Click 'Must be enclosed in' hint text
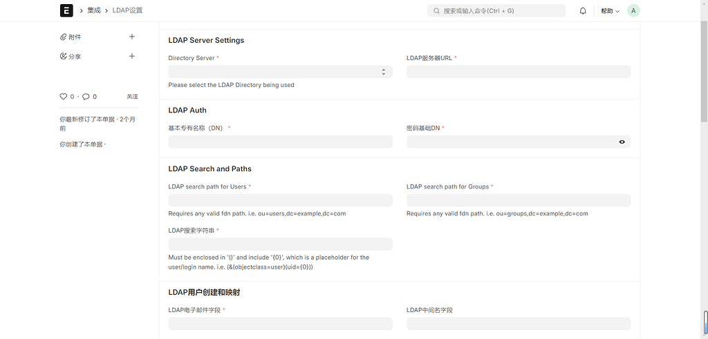The width and height of the screenshot is (708, 339). click(x=269, y=262)
